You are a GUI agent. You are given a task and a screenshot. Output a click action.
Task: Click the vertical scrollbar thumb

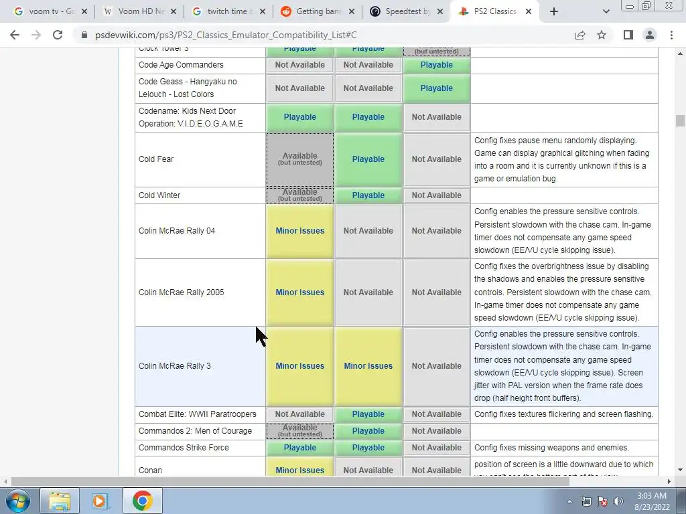[x=680, y=120]
